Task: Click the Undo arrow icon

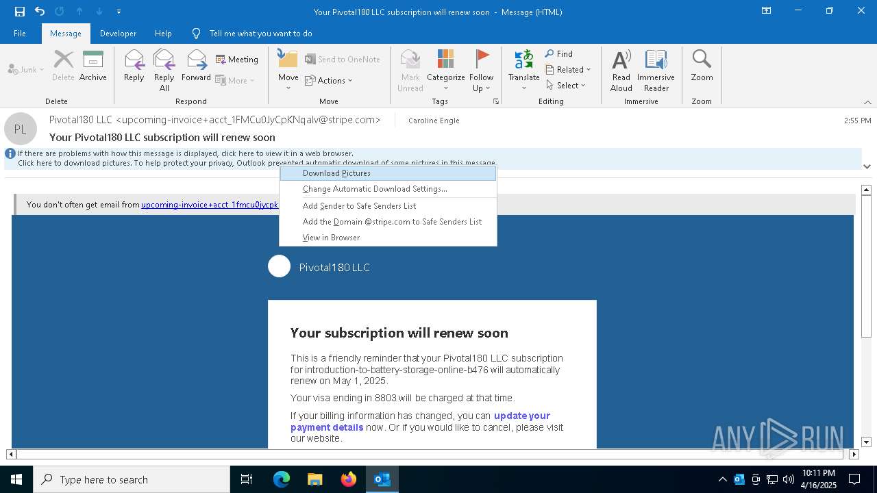Action: pyautogui.click(x=40, y=12)
